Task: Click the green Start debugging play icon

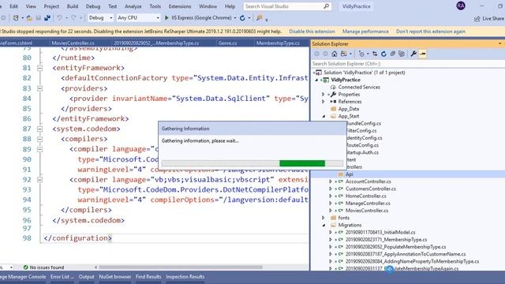Action: pyautogui.click(x=166, y=17)
